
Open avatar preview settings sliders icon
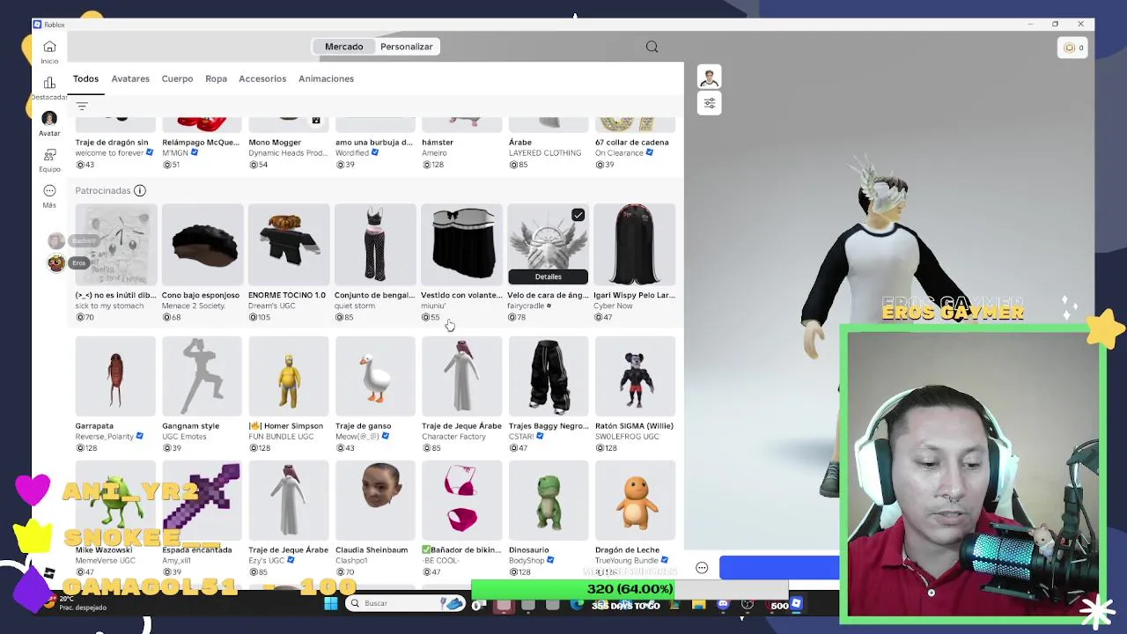[x=709, y=103]
